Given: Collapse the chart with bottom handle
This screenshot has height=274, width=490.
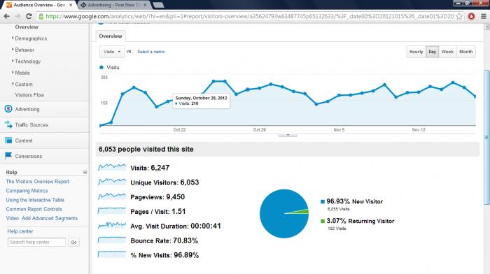Looking at the screenshot, I should (288, 135).
